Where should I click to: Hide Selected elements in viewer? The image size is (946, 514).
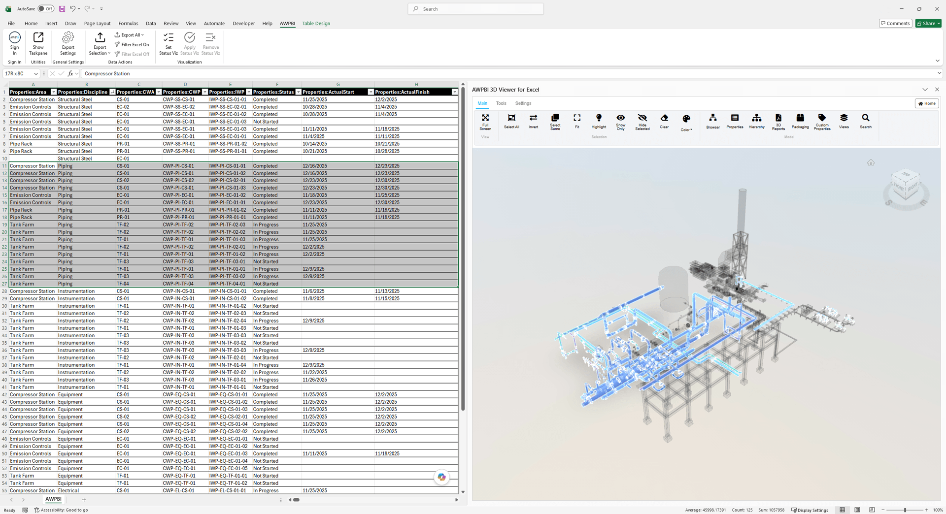[x=642, y=122]
